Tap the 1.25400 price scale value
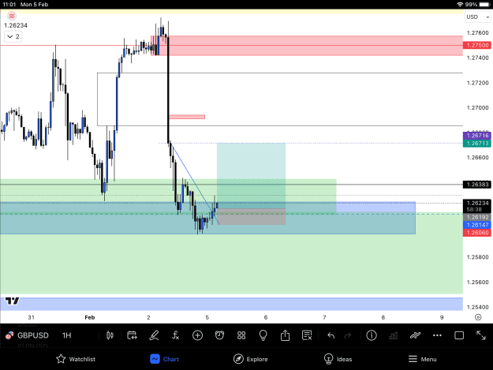The width and height of the screenshot is (493, 370). coord(477,307)
